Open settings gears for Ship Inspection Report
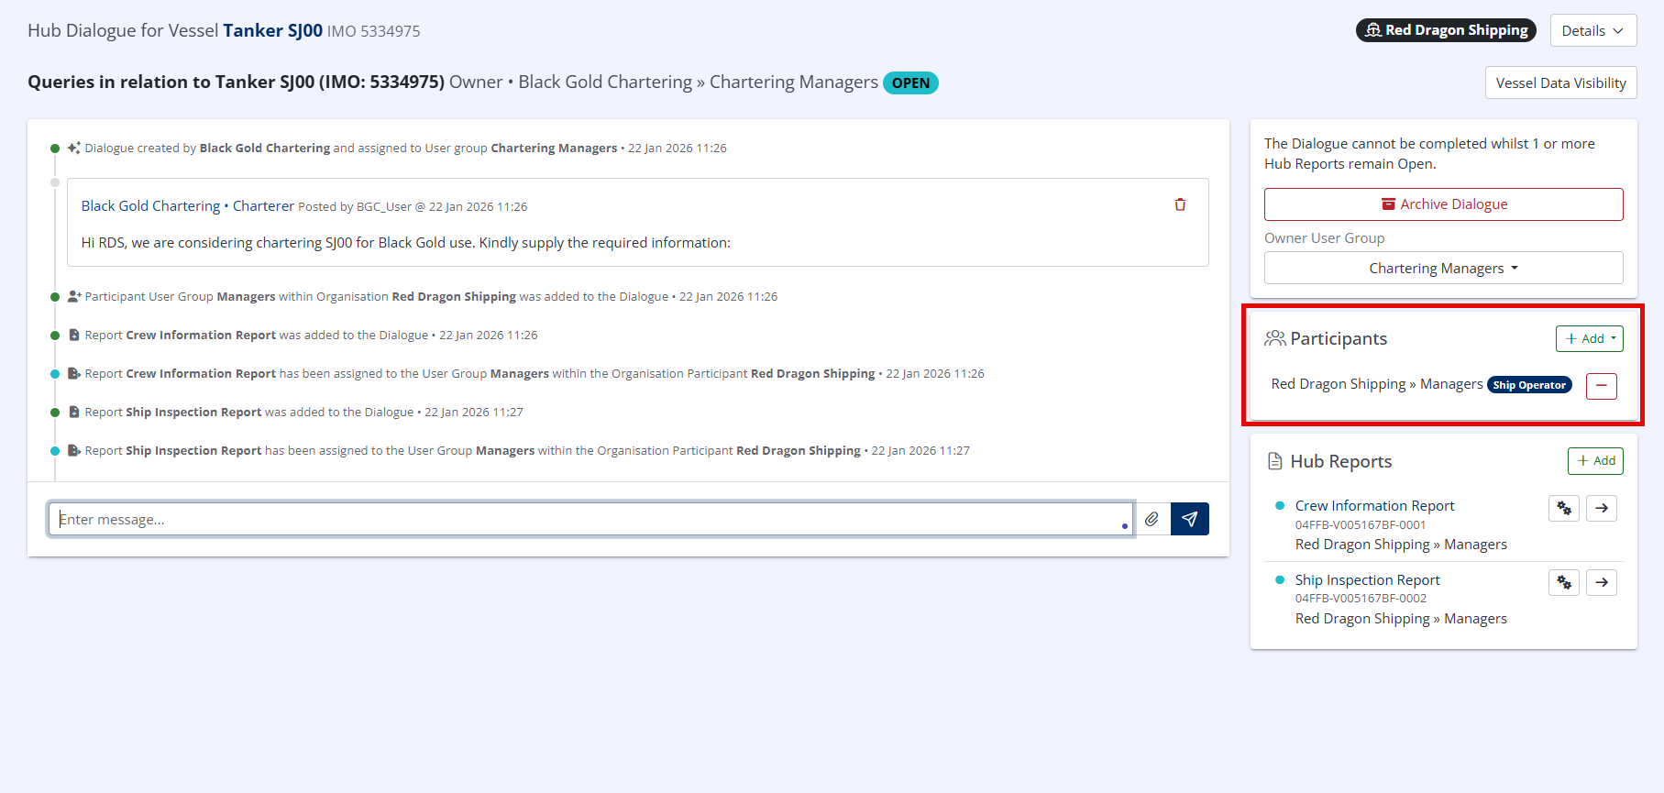Screen dimensions: 1664x793 click(x=1563, y=582)
